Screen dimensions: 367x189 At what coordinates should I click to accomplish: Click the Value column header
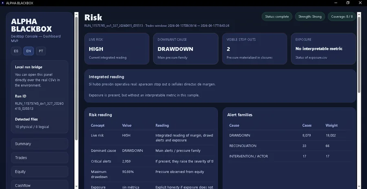(127, 126)
